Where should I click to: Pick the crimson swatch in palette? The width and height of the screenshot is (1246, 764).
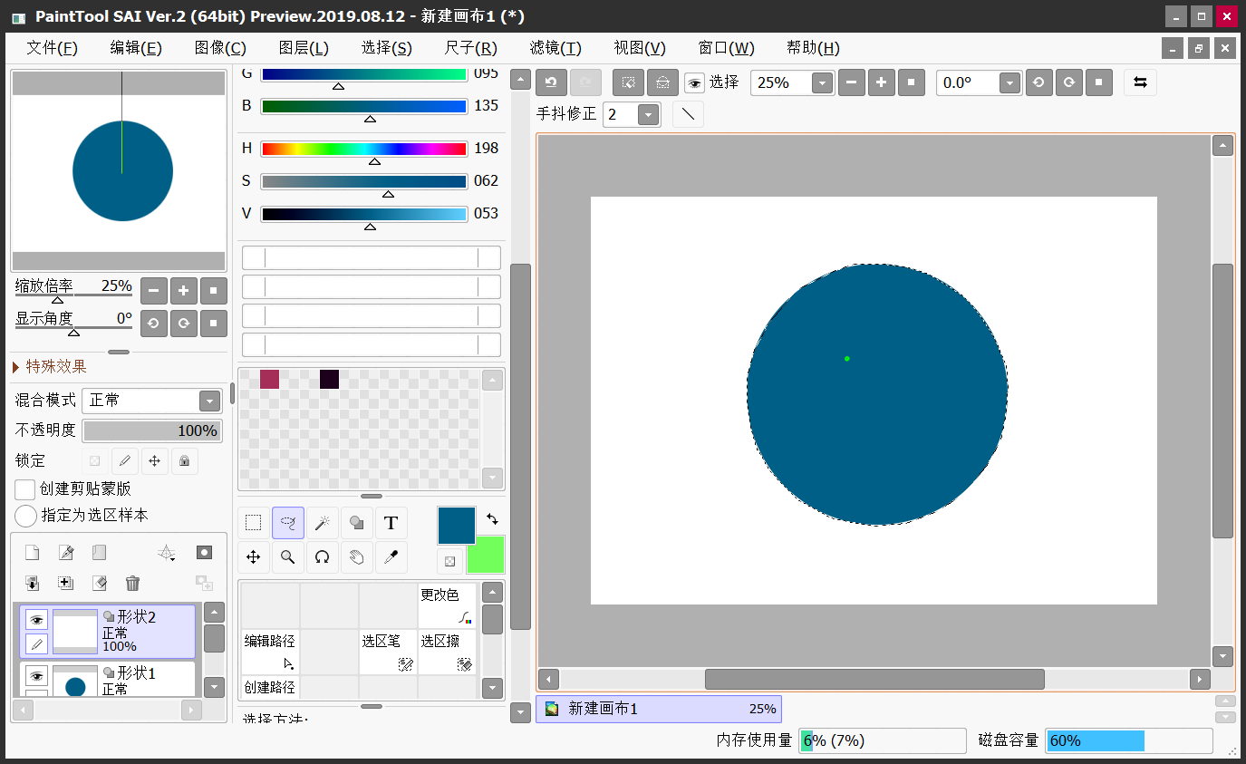point(269,379)
